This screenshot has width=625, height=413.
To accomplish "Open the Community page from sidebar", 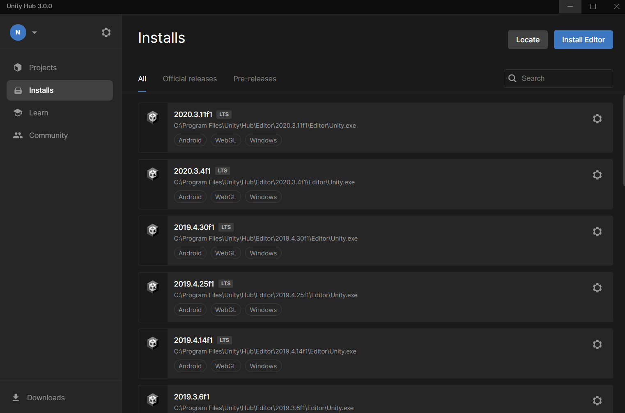I will [48, 135].
